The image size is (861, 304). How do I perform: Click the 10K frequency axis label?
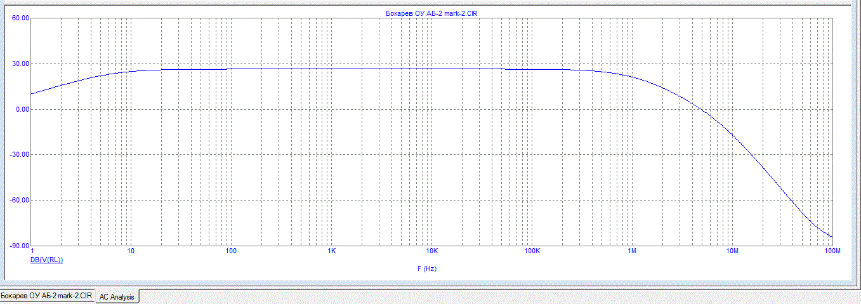431,251
